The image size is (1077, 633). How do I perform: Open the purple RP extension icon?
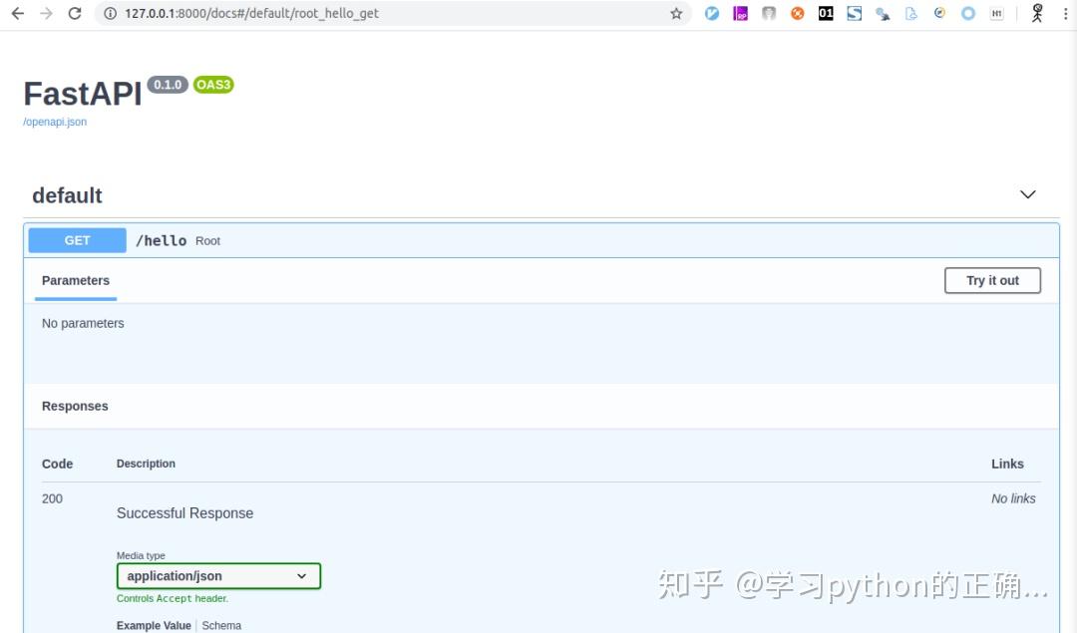click(740, 13)
